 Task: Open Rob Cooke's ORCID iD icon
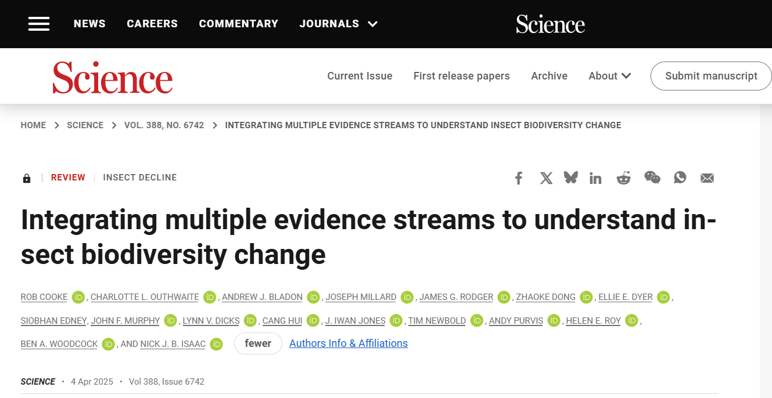tap(78, 297)
